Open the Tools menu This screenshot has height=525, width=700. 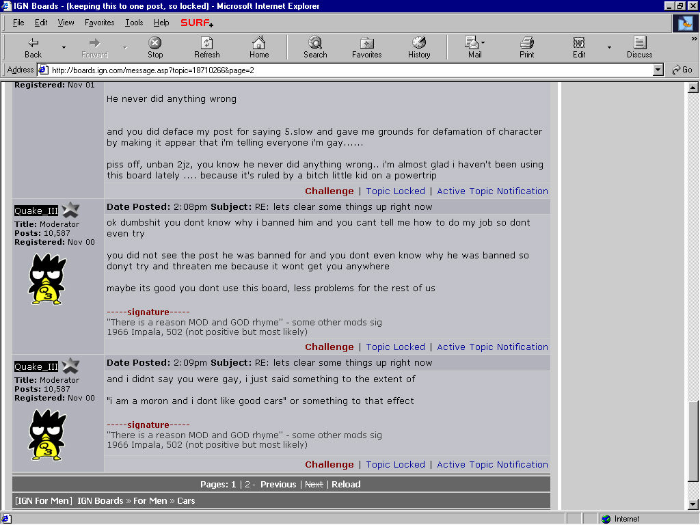(134, 23)
